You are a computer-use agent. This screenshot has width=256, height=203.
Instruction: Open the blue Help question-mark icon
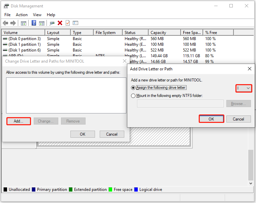point(34,23)
